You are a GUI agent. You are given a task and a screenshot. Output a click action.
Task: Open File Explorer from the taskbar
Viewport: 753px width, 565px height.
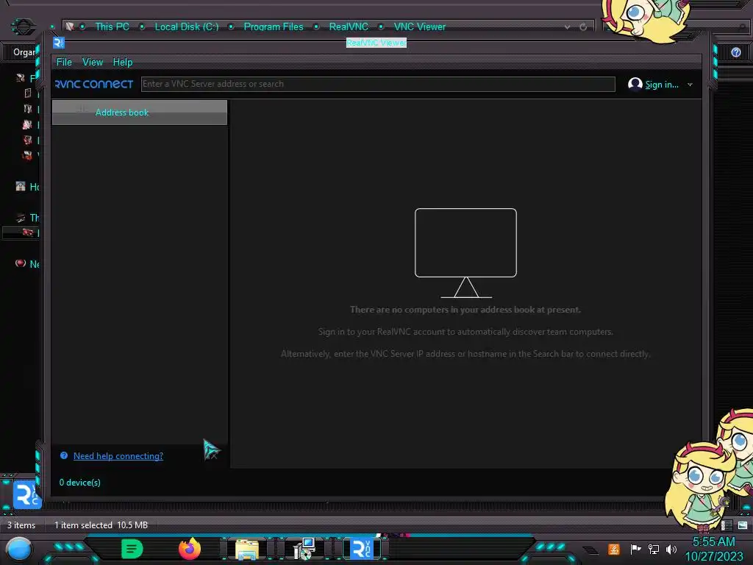(x=247, y=549)
